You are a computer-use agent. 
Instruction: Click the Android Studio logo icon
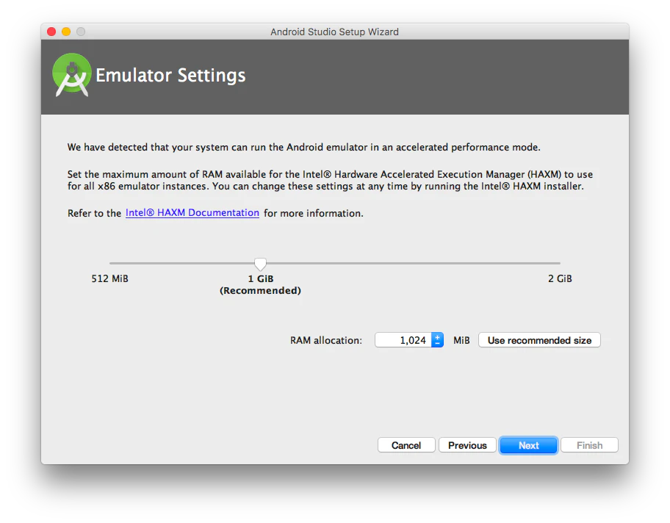(72, 75)
